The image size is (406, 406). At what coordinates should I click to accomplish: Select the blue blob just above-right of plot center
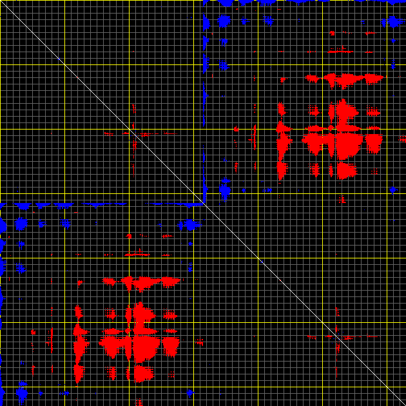[x=224, y=191]
